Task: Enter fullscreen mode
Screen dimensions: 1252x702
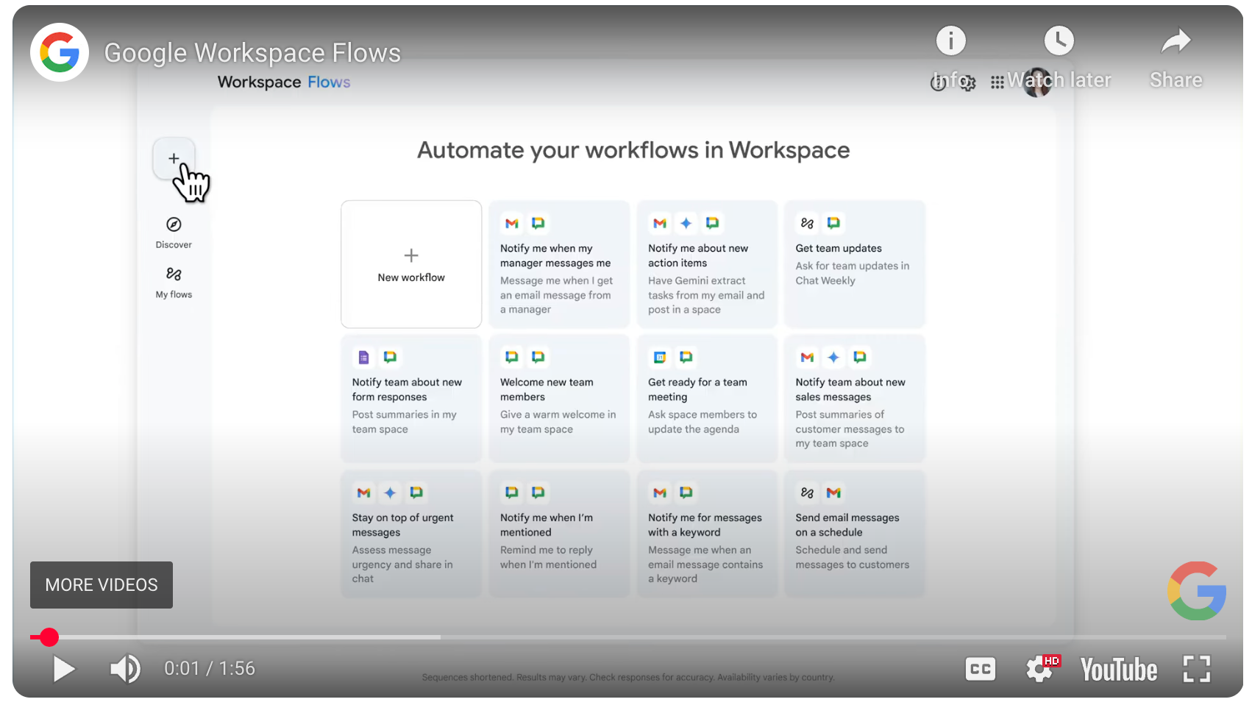Action: click(1197, 669)
